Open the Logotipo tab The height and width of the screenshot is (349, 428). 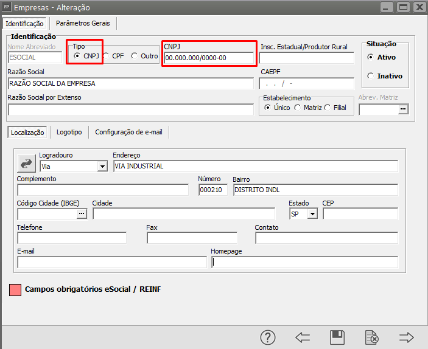tap(69, 132)
